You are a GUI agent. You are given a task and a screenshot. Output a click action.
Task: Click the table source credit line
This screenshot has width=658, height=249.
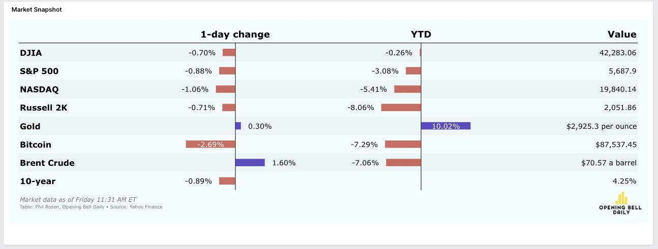tap(91, 207)
